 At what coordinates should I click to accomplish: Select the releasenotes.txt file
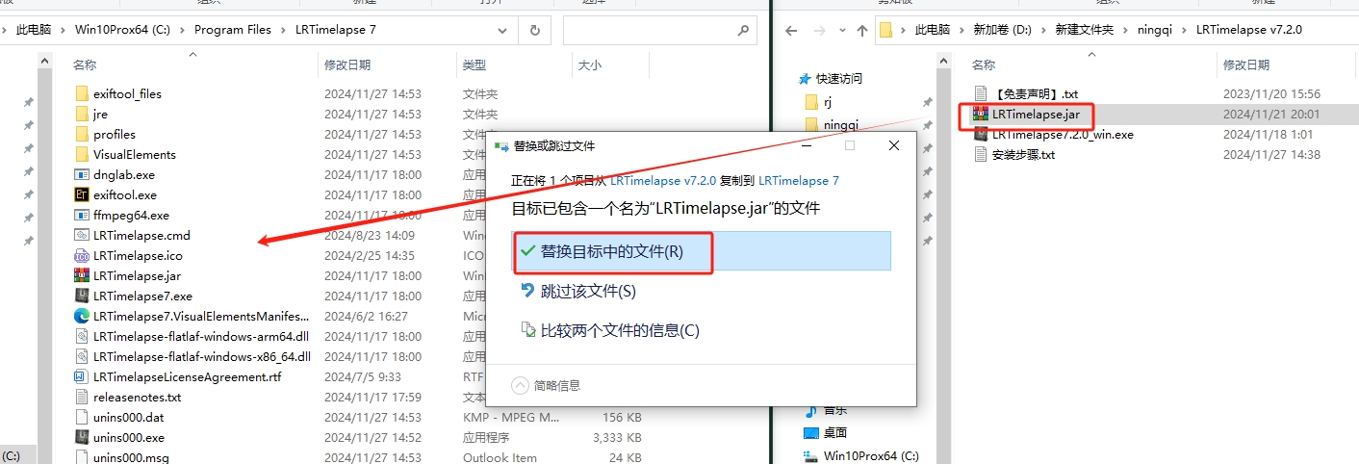tap(137, 397)
